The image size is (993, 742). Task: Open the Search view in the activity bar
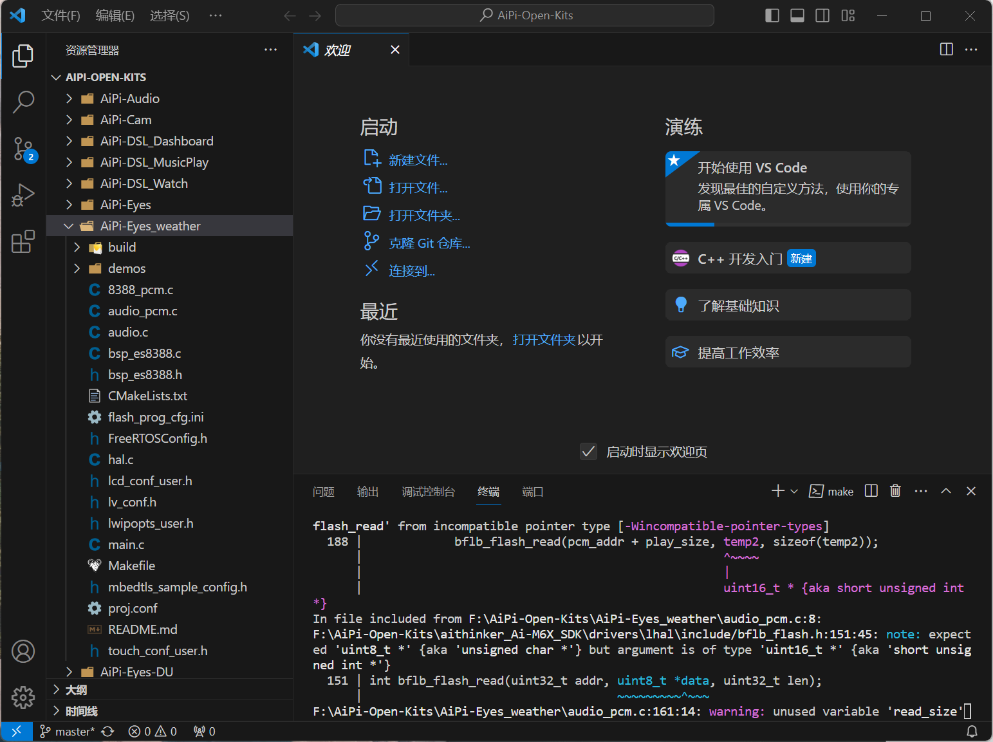(23, 102)
